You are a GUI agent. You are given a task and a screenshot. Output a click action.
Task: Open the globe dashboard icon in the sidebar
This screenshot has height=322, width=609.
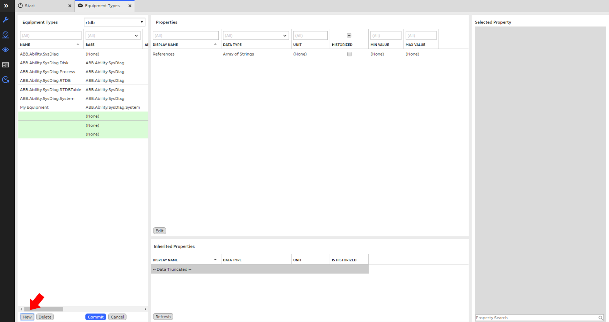pos(6,35)
